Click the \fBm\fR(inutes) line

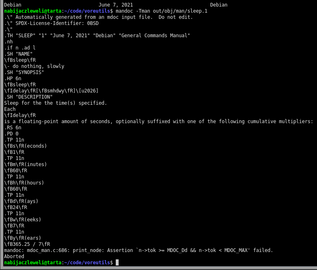point(25,164)
